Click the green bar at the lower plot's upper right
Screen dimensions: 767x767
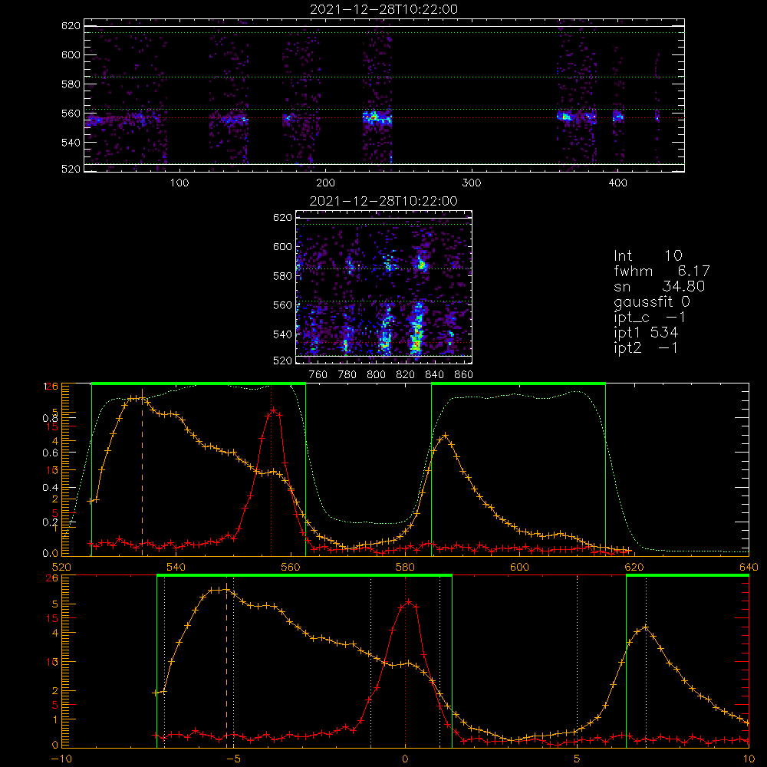pos(687,576)
